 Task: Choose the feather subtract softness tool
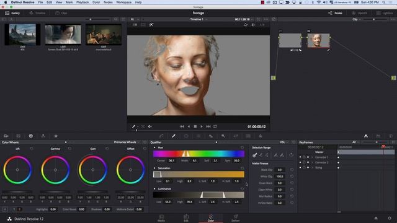pos(275,155)
